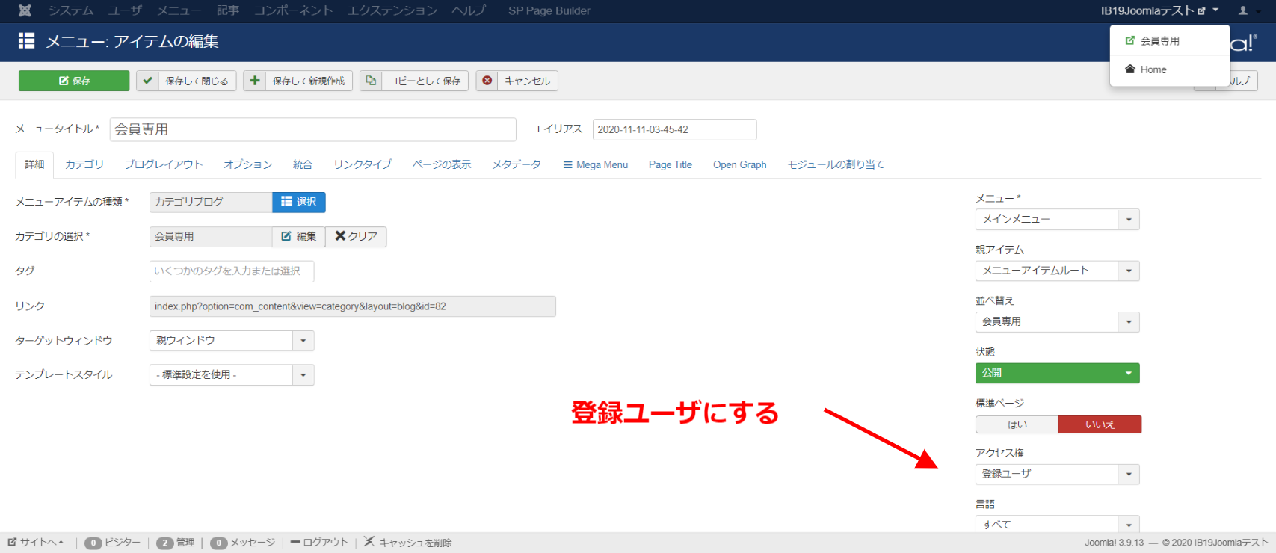Click the plus icon for 保存して新規作成
The height and width of the screenshot is (553, 1276).
click(255, 81)
